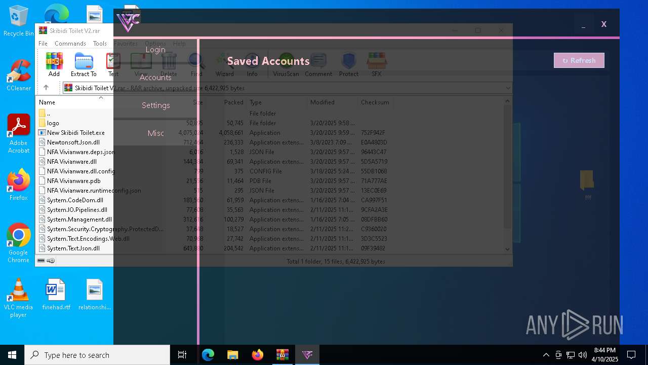Viewport: 648px width, 365px height.
Task: Click the taskbar search box
Action: 97,355
